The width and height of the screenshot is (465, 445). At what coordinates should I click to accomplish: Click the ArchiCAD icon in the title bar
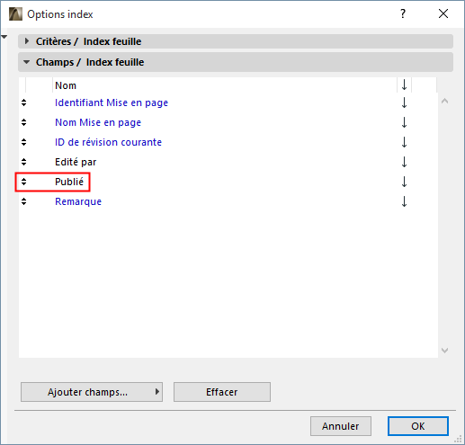coord(15,14)
